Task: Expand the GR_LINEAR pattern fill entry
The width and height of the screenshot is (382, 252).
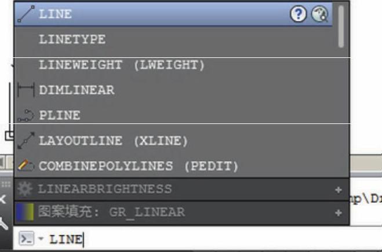Action: [339, 213]
